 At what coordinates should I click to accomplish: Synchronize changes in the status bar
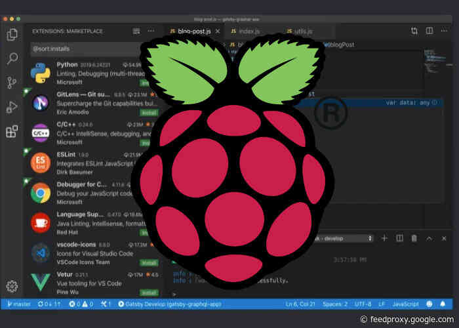pos(49,304)
